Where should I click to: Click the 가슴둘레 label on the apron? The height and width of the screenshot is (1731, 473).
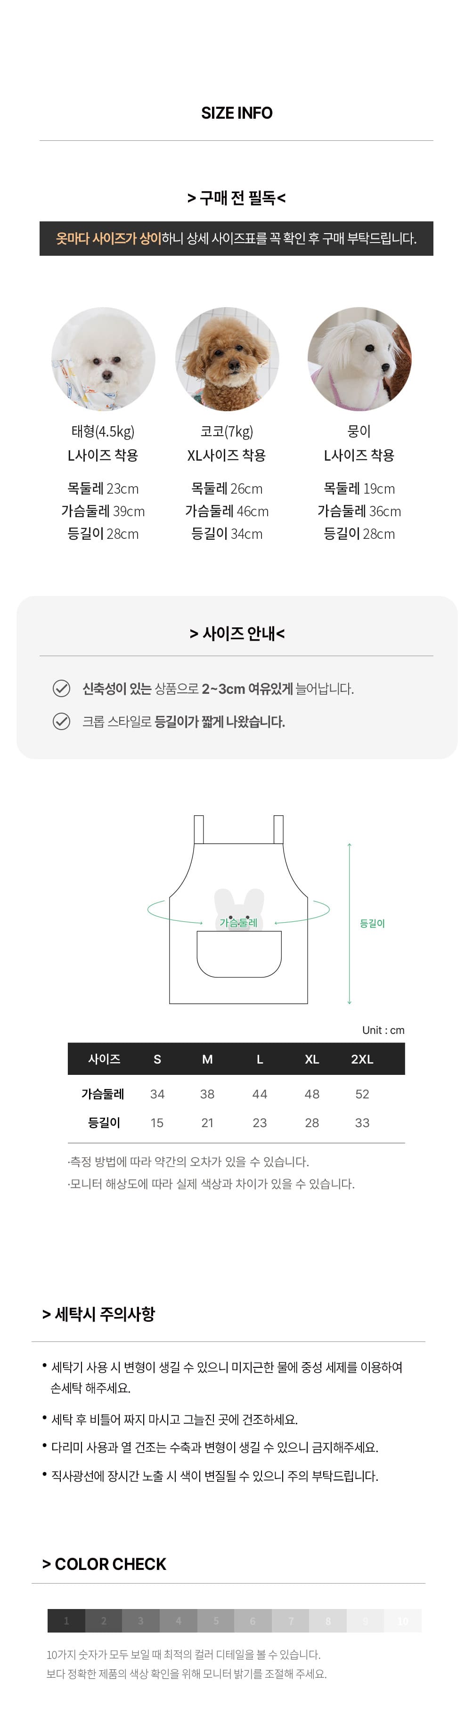238,923
